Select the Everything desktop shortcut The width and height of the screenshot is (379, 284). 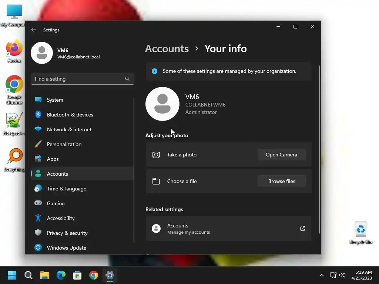point(14,160)
